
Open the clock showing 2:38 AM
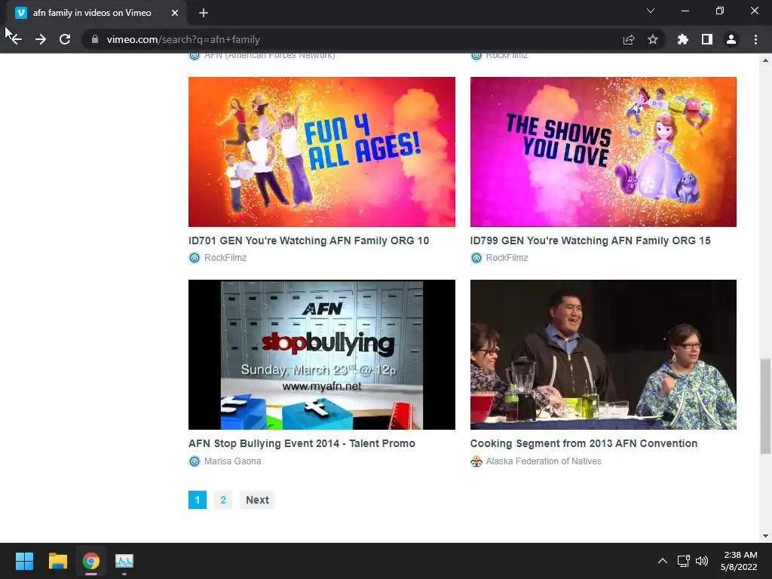click(739, 561)
